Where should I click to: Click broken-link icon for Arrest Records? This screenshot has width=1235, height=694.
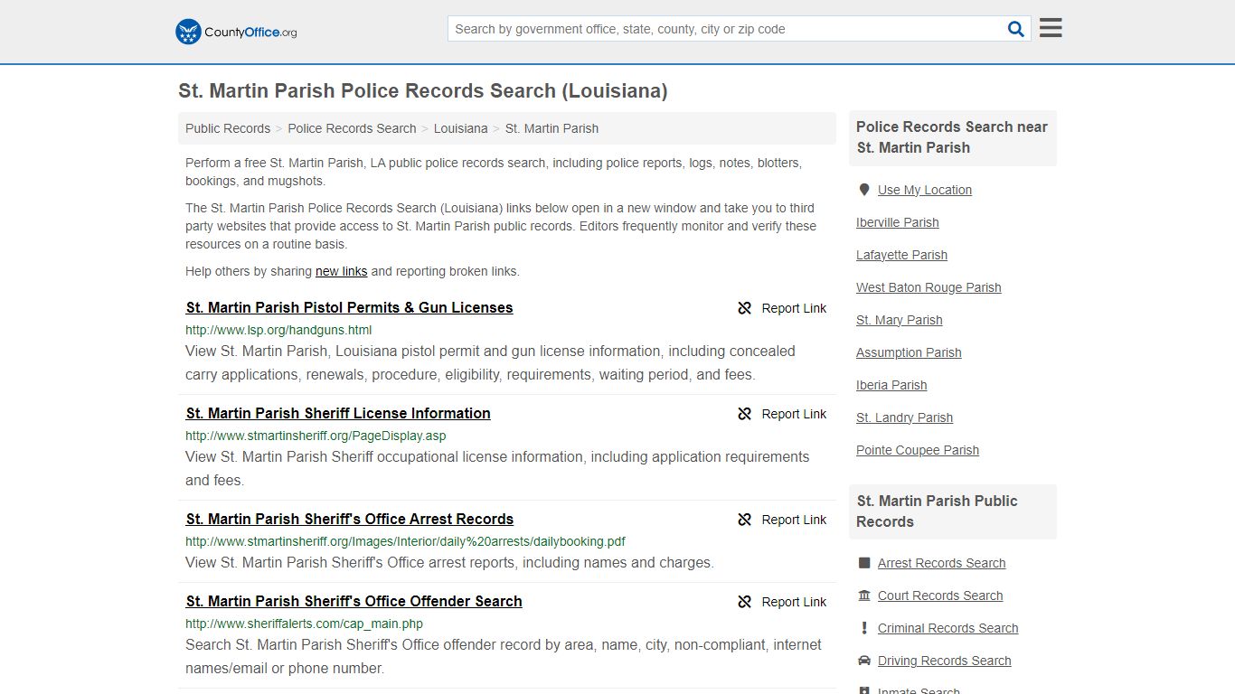coord(745,520)
